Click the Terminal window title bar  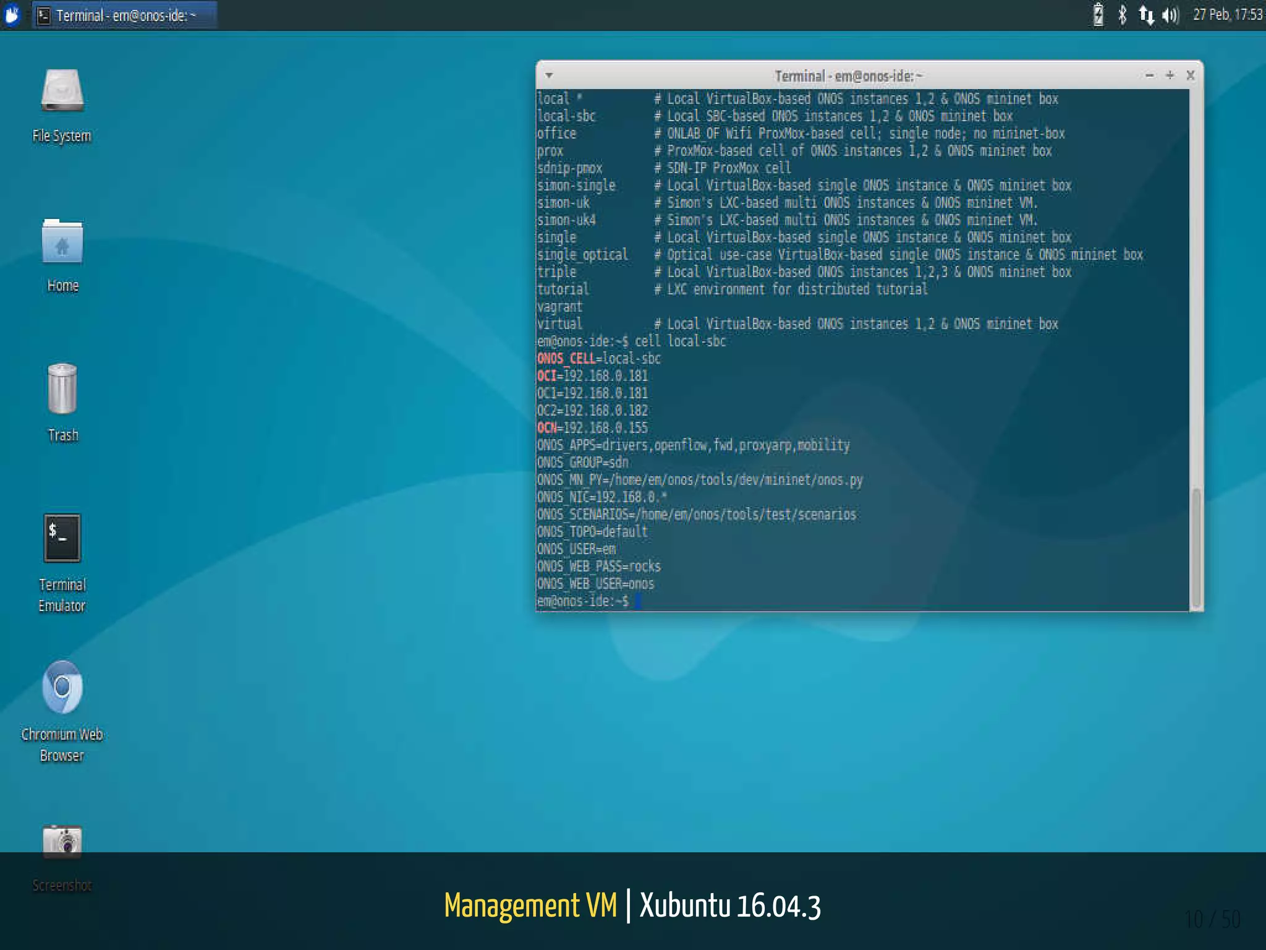pos(848,75)
